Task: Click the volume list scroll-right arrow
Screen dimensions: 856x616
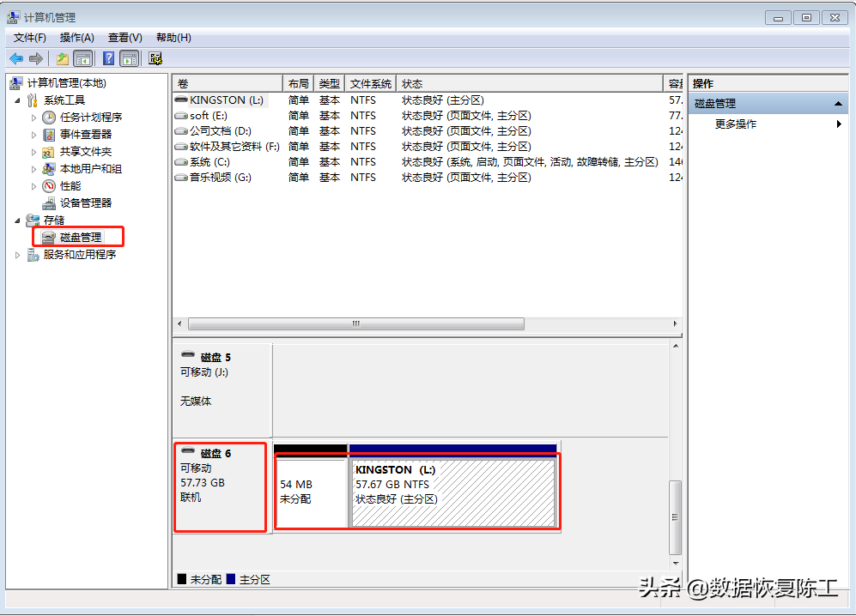Action: [676, 324]
